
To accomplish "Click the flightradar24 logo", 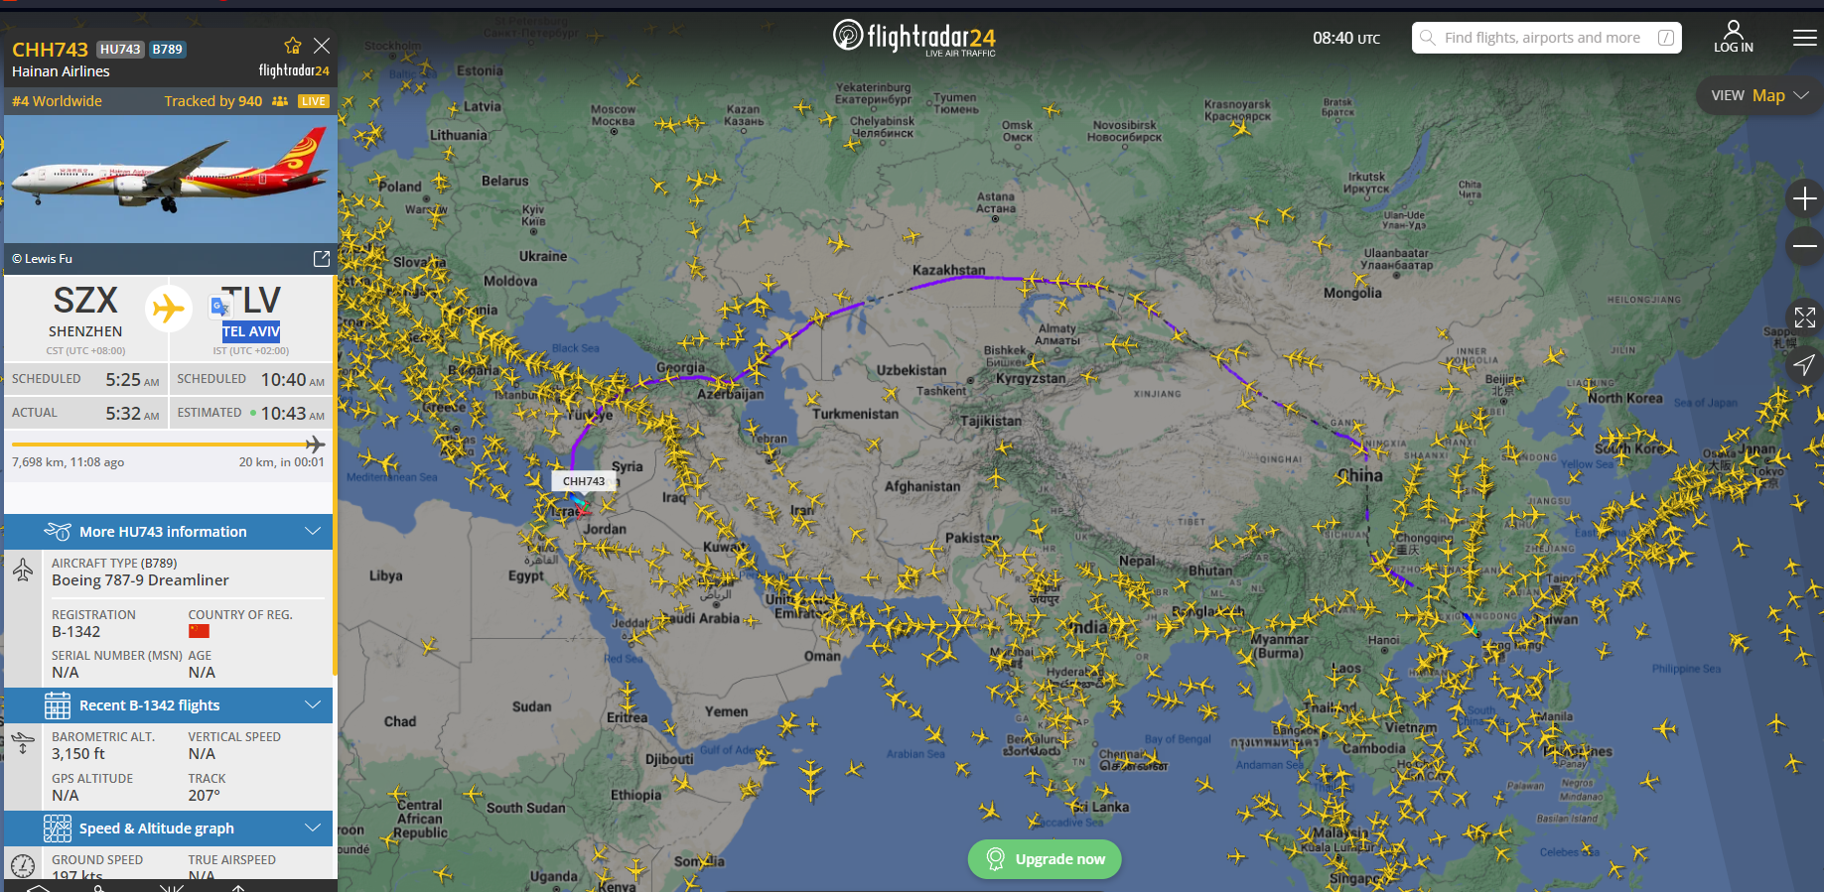I will click(913, 38).
